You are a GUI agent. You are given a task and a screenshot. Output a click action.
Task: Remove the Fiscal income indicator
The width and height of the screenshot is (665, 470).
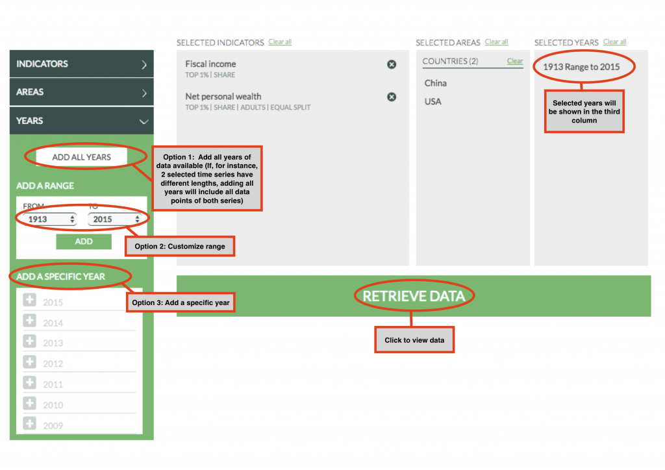[392, 64]
